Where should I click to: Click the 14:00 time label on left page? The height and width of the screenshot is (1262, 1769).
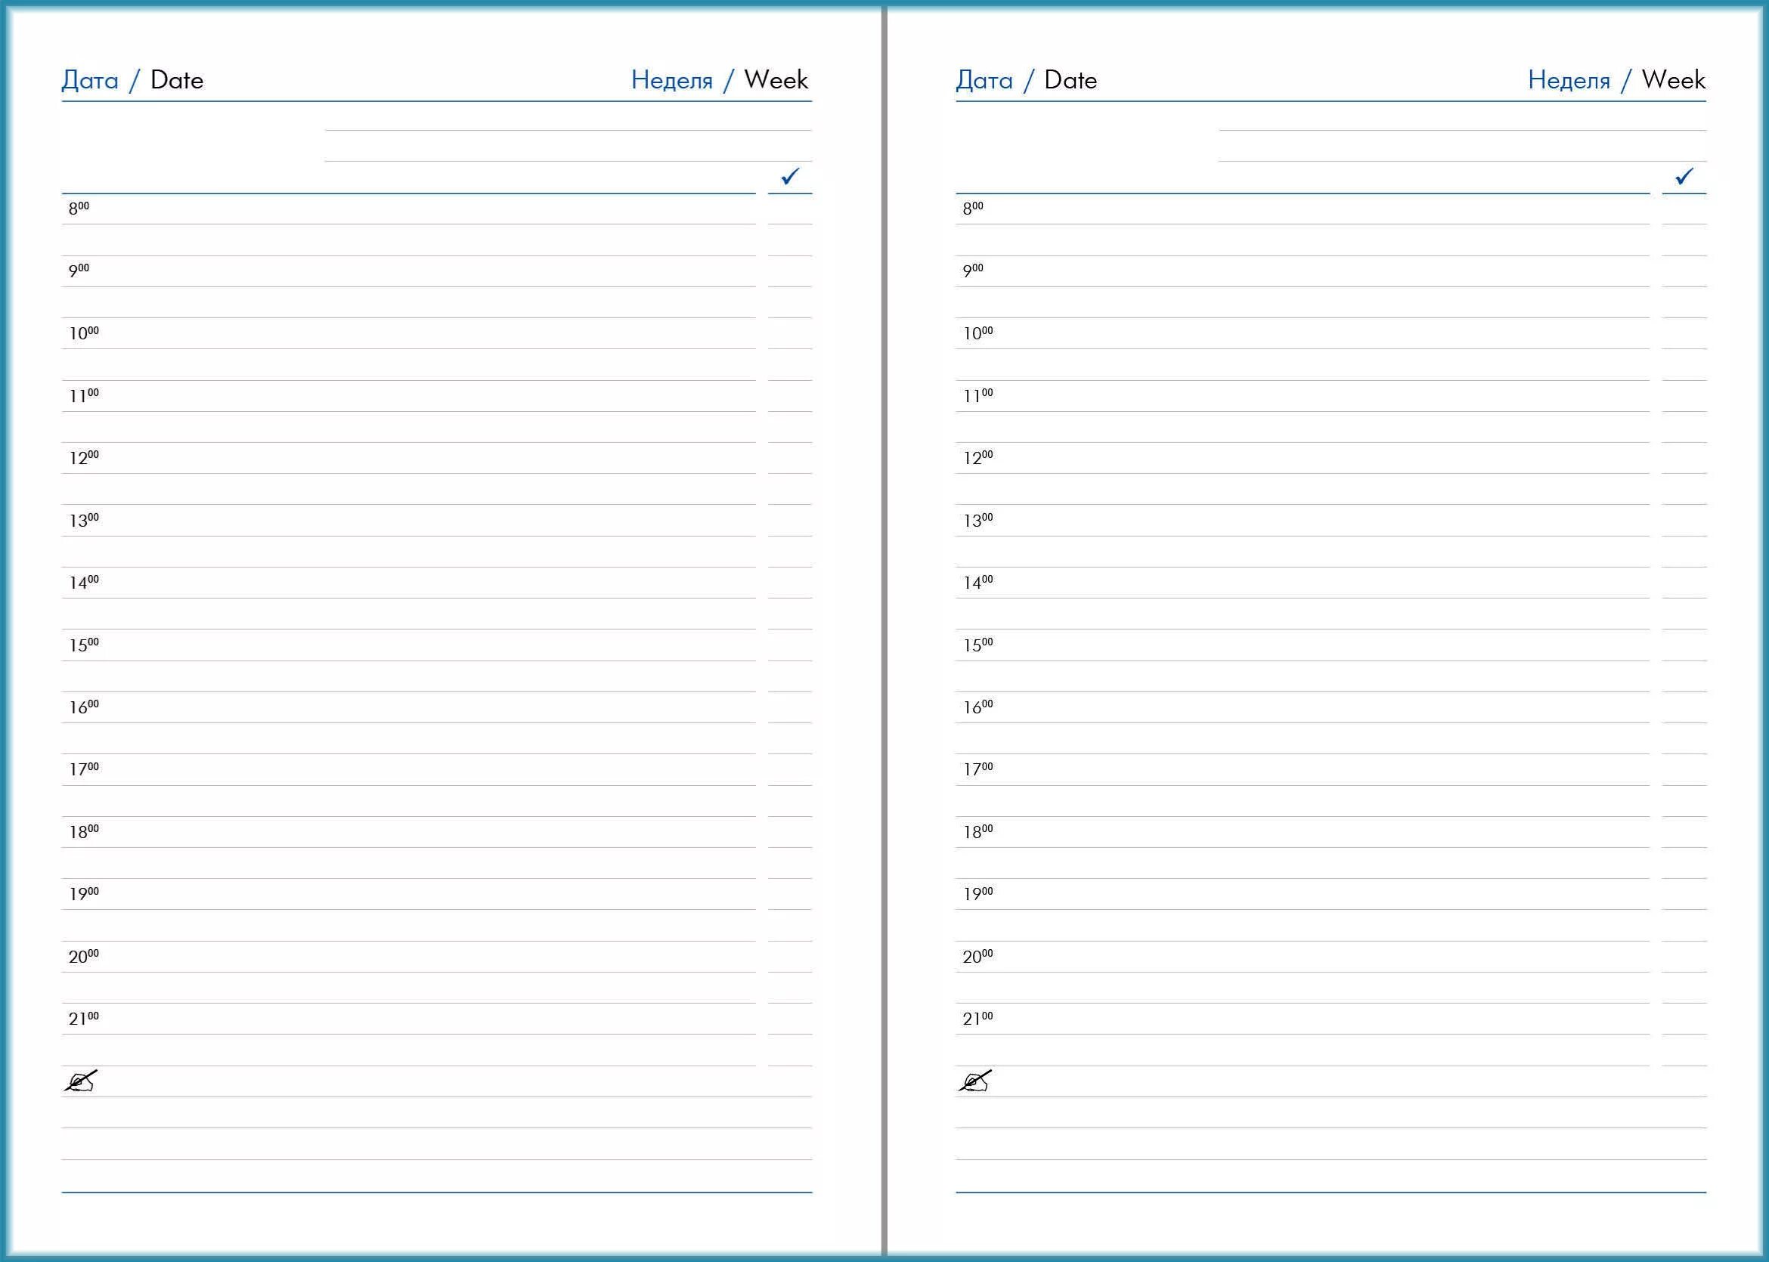coord(84,583)
